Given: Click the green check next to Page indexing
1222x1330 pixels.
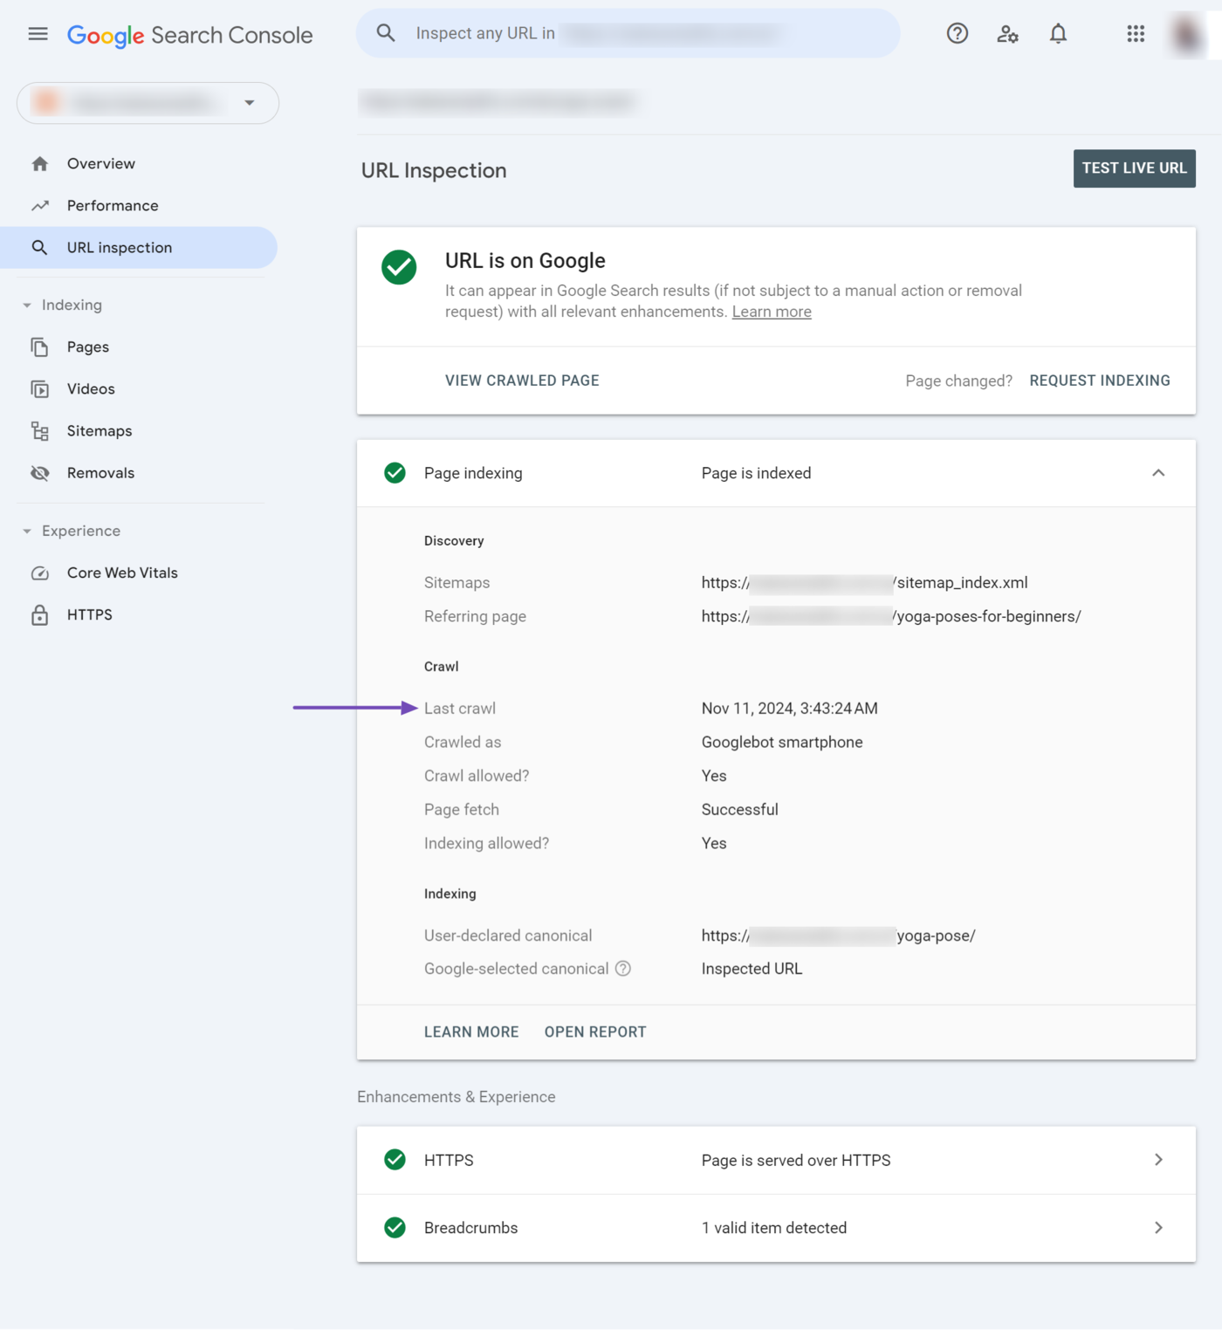Looking at the screenshot, I should pos(395,473).
